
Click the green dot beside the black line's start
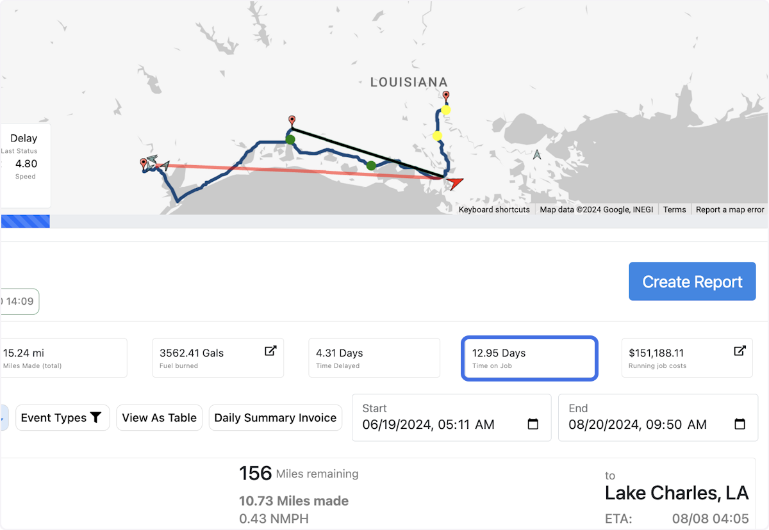click(x=290, y=140)
